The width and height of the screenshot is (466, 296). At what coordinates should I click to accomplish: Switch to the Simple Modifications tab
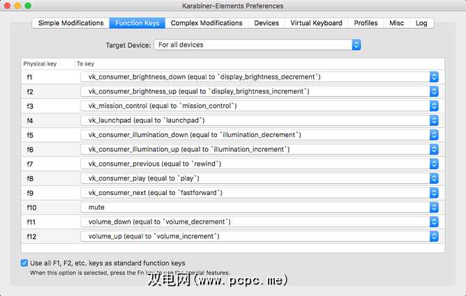pyautogui.click(x=70, y=23)
